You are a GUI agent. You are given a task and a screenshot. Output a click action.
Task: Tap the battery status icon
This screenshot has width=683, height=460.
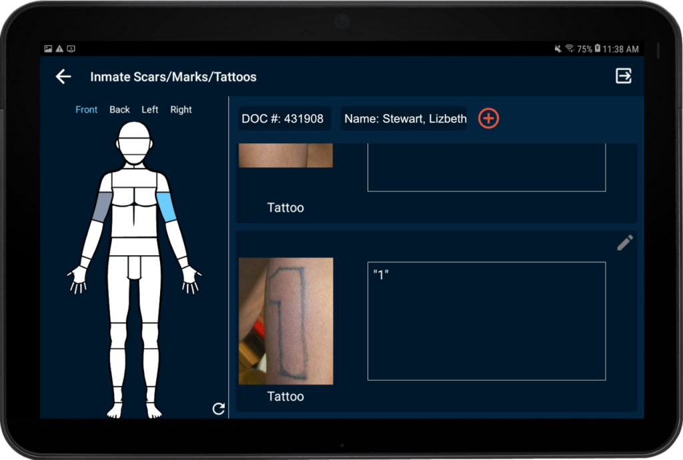point(598,48)
